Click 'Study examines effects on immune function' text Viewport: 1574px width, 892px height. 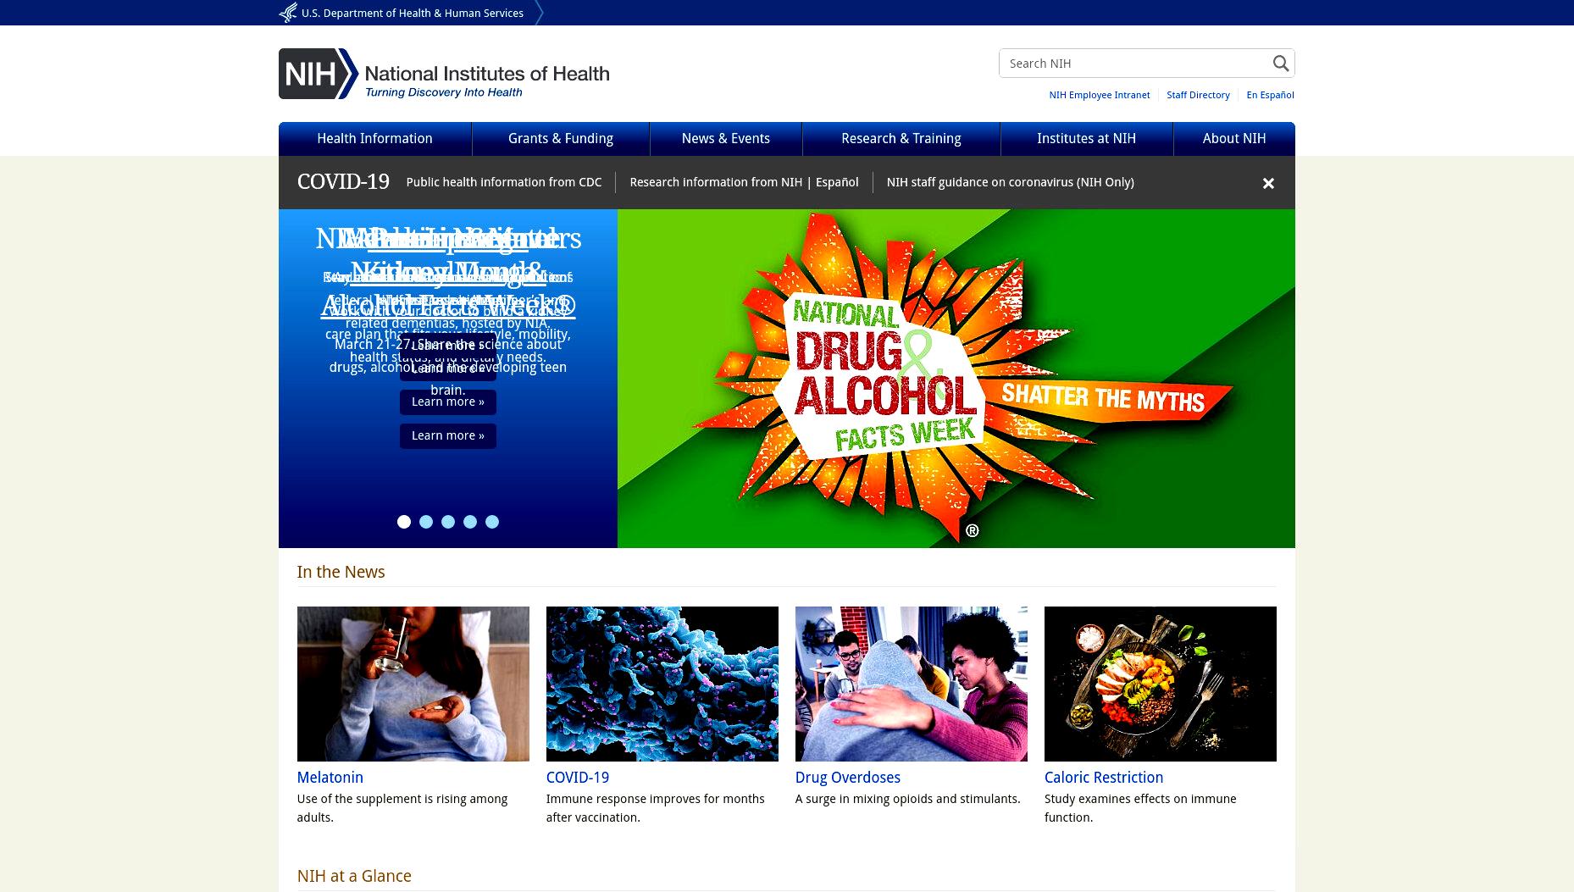coord(1140,808)
